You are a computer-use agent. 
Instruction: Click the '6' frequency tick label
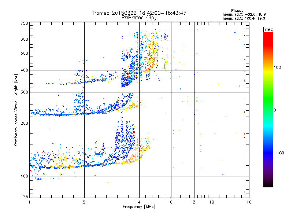click(x=171, y=202)
